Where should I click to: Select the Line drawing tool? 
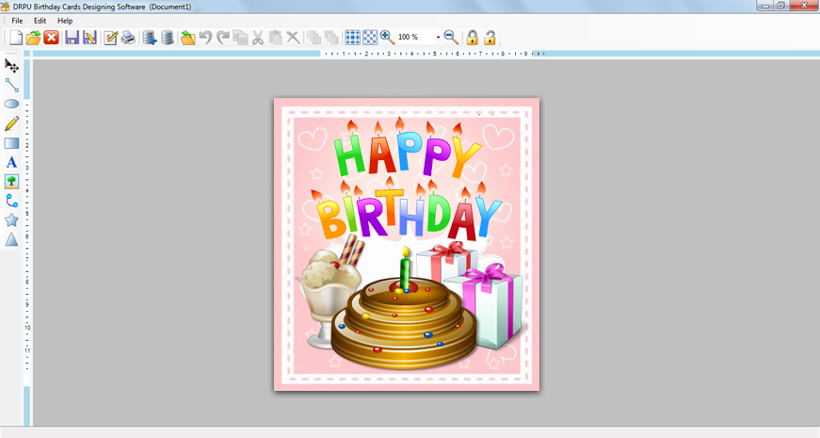coord(11,85)
